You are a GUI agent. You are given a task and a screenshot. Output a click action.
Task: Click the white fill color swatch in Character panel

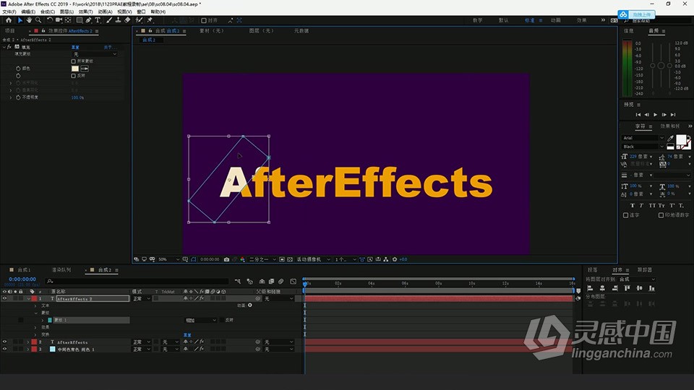pyautogui.click(x=681, y=140)
